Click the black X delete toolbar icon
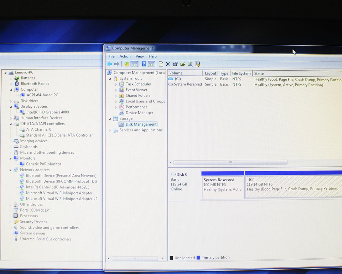This screenshot has width=342, height=274. [168, 64]
